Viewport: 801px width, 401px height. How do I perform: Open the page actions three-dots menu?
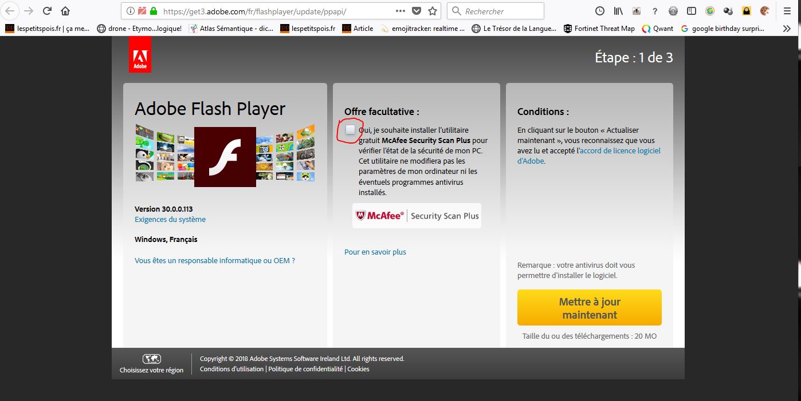[400, 11]
